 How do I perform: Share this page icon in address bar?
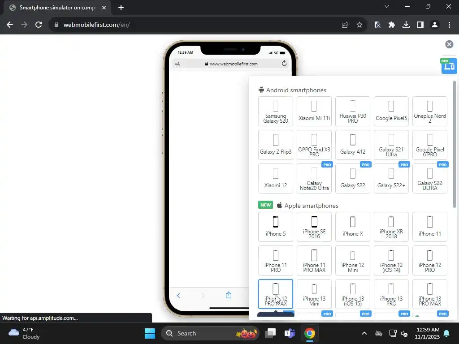tap(345, 25)
